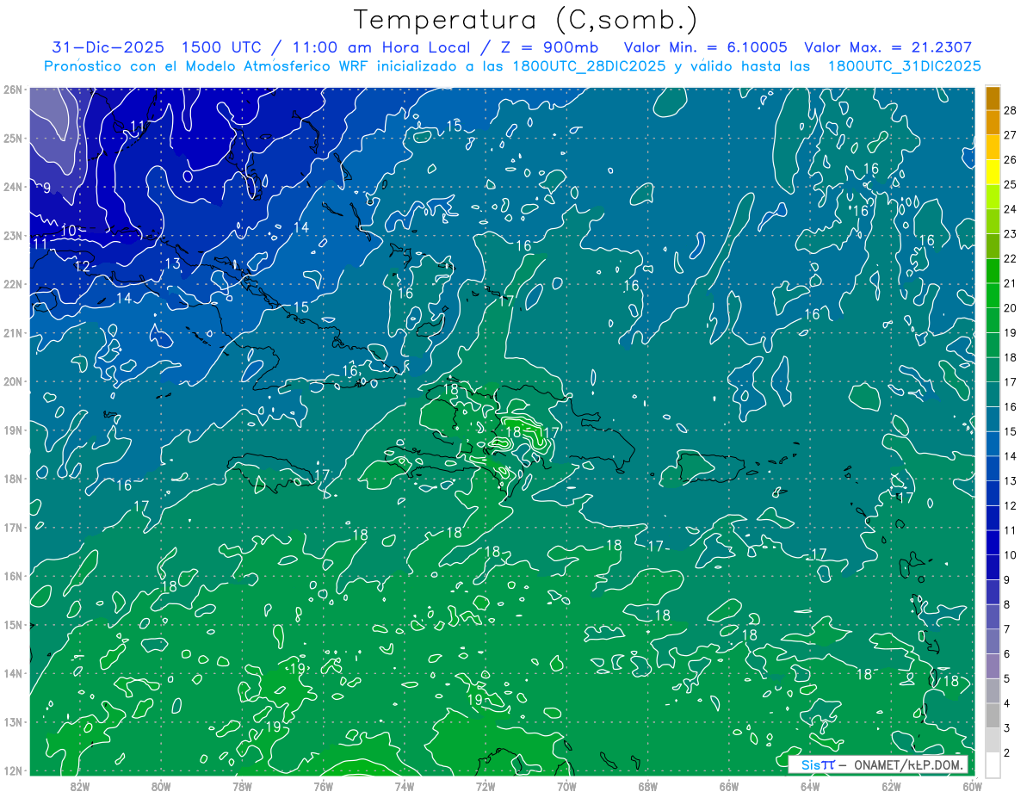1033x798 pixels.
Task: Click the "70W" longitude axis label
Action: [566, 786]
